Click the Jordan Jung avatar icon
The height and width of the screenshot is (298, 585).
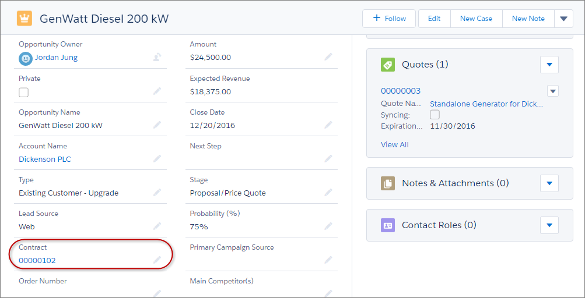click(x=25, y=58)
